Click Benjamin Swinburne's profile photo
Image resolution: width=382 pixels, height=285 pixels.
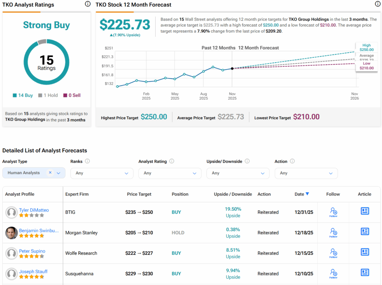pos(12,233)
